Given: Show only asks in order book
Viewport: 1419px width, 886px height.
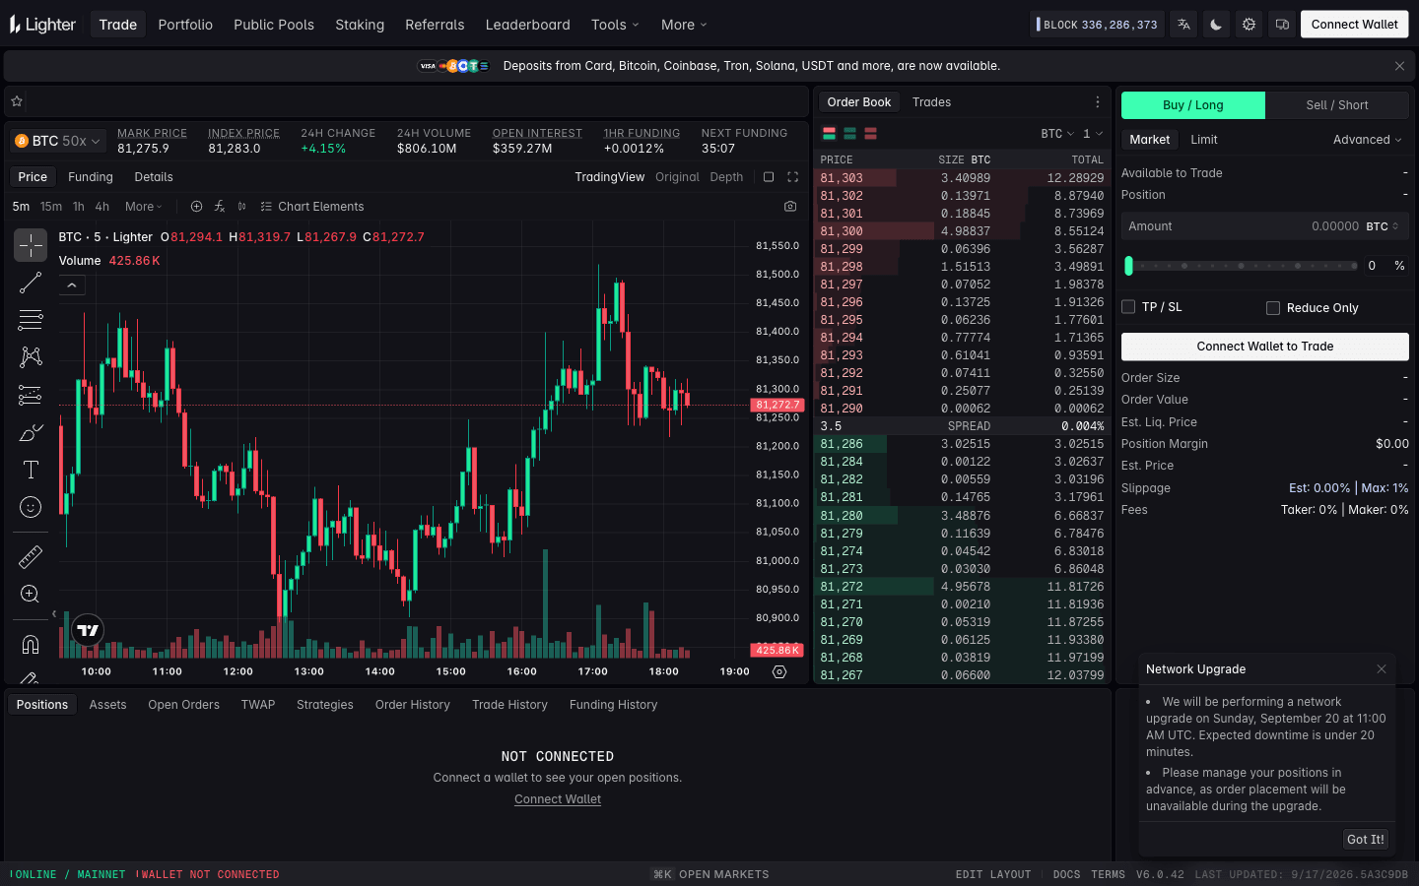Looking at the screenshot, I should 870,134.
